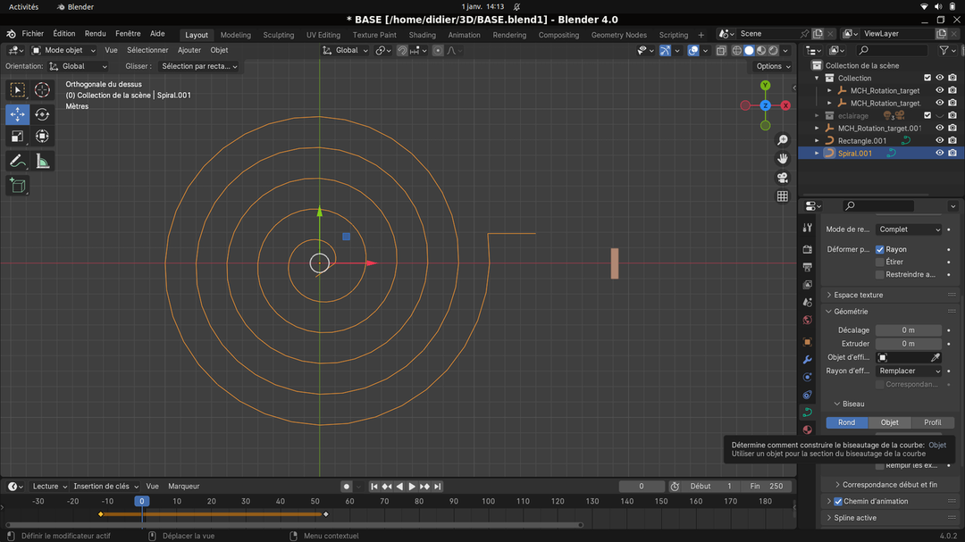Open the Modifiers wrench properties tab

[807, 360]
